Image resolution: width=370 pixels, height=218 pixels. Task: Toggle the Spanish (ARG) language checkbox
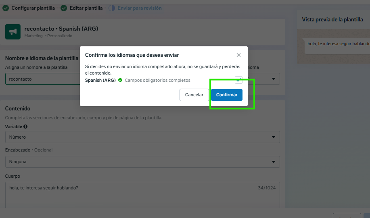click(x=238, y=80)
